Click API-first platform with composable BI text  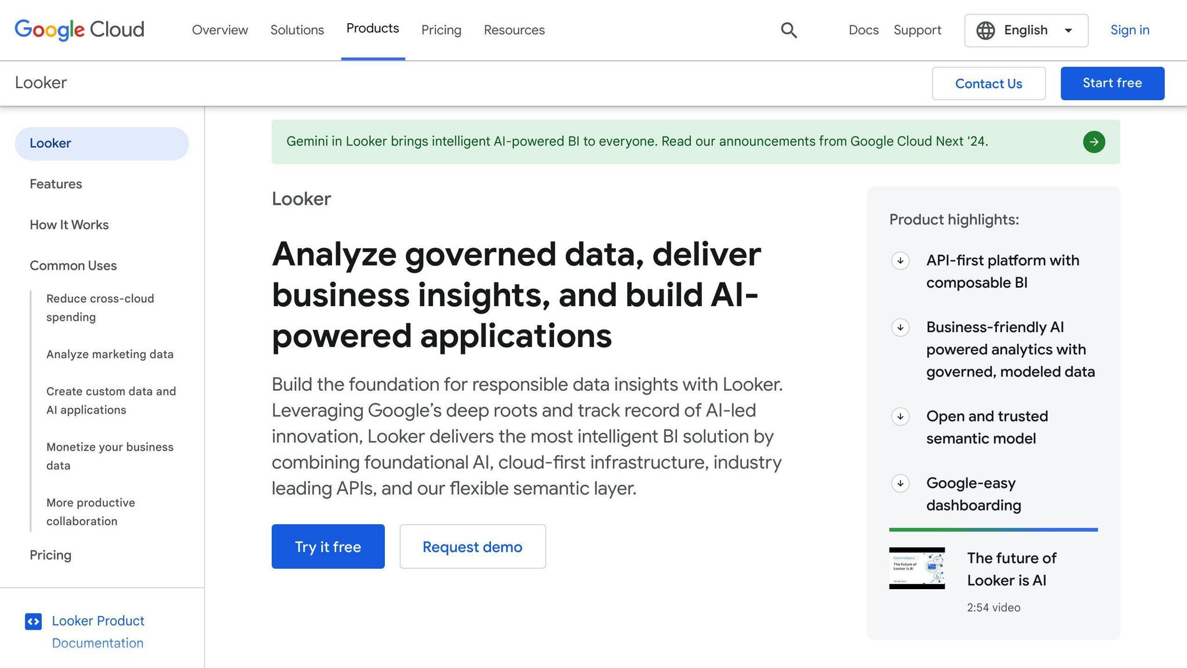(x=1002, y=271)
